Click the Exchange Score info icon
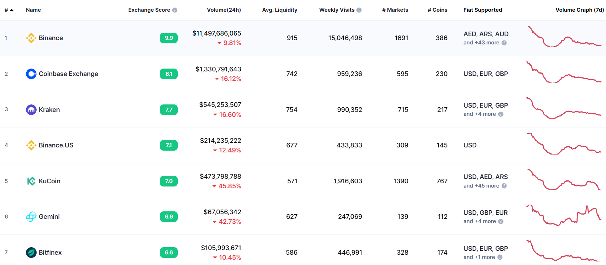 (x=175, y=10)
